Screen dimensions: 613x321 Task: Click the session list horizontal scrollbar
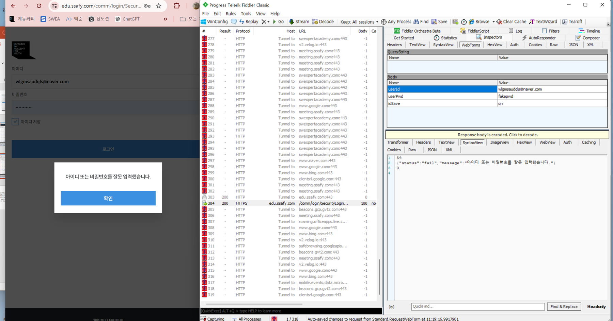click(254, 304)
